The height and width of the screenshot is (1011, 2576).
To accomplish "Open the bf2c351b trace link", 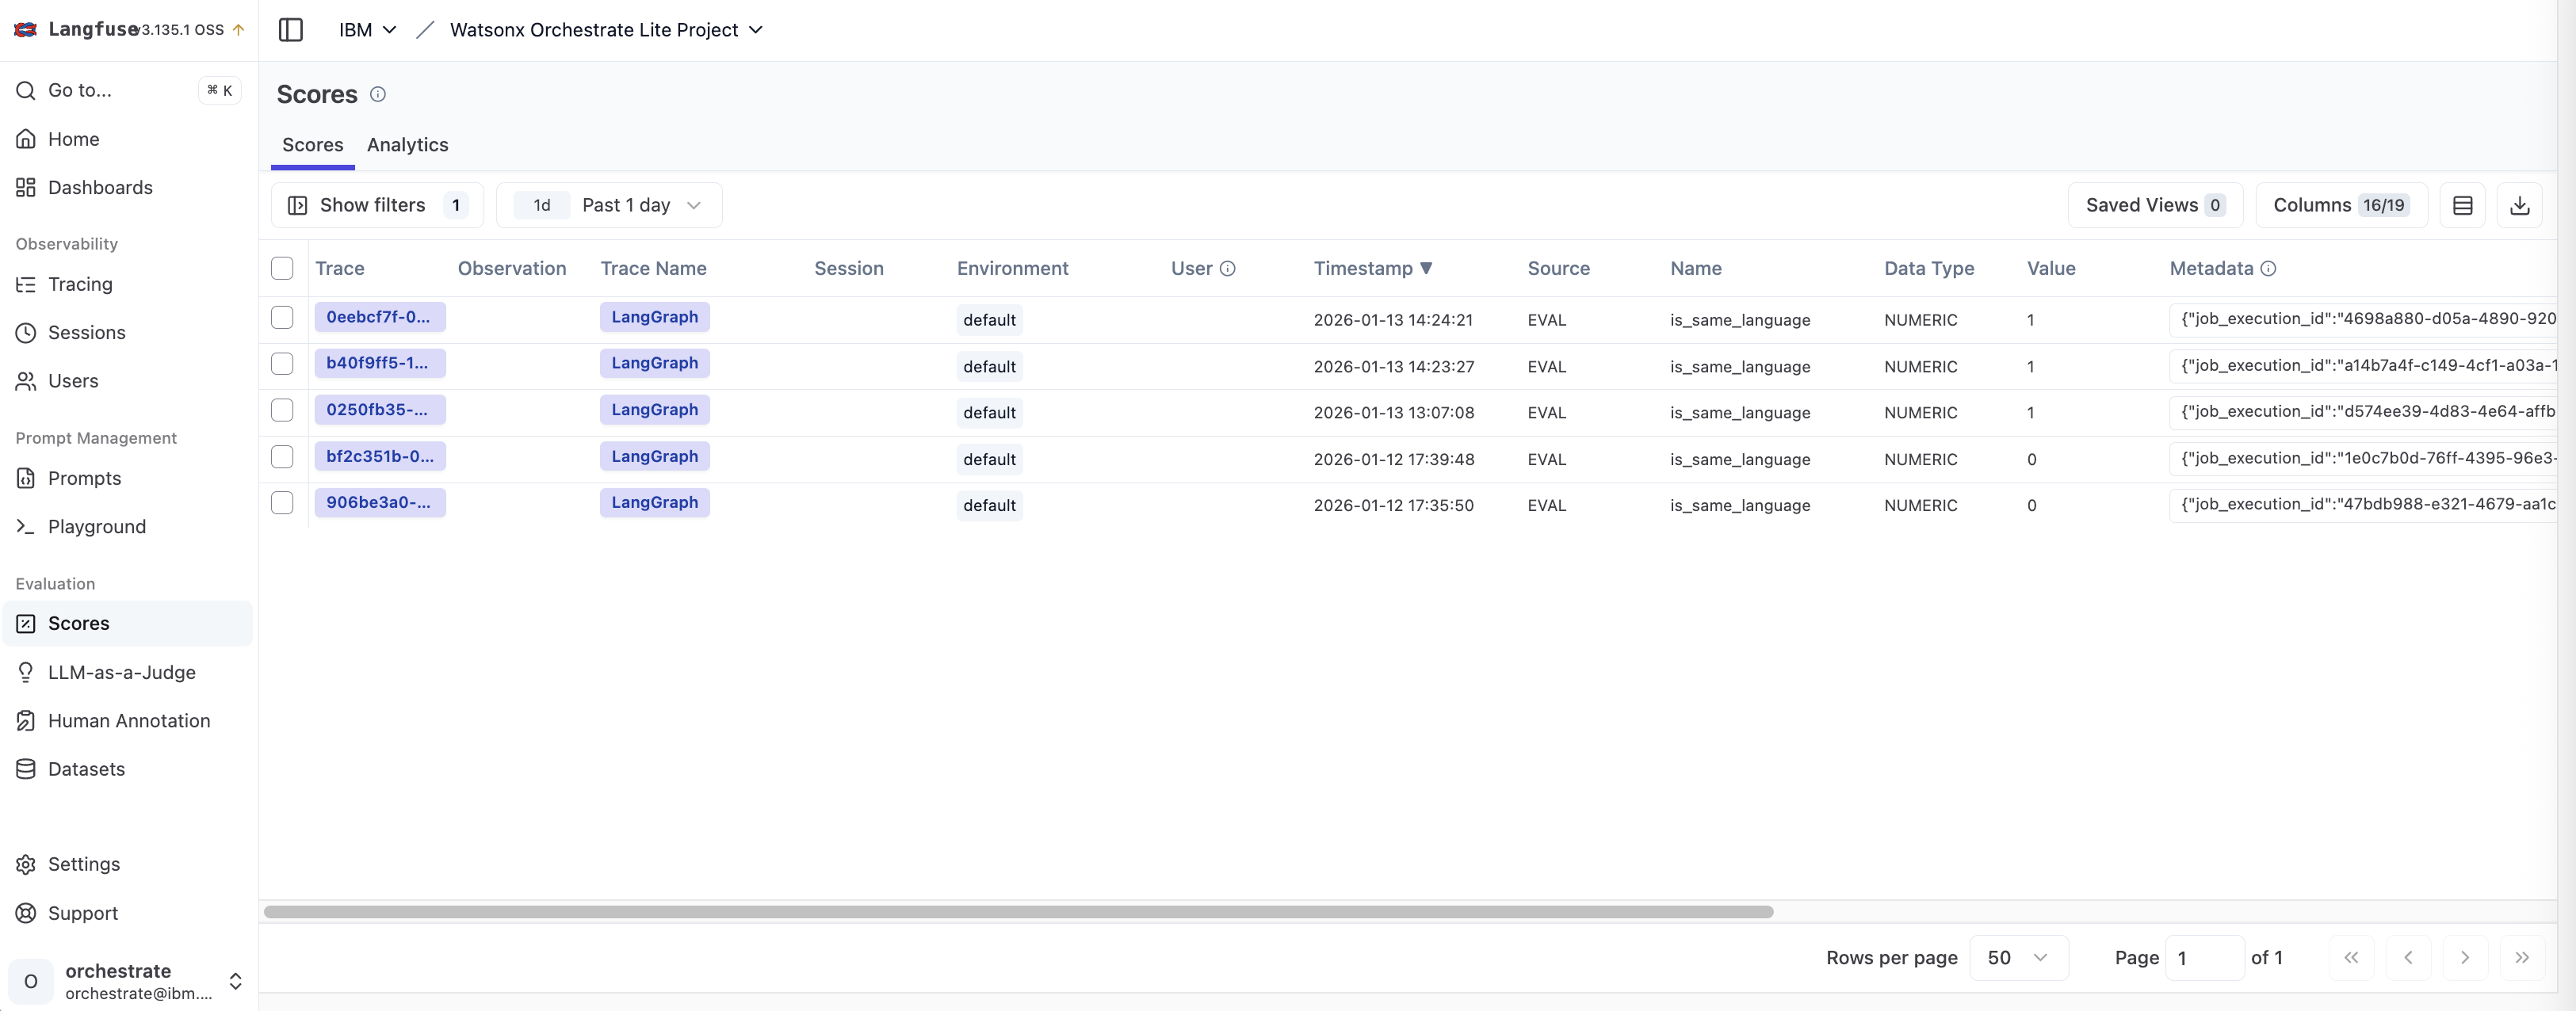I will pos(379,456).
